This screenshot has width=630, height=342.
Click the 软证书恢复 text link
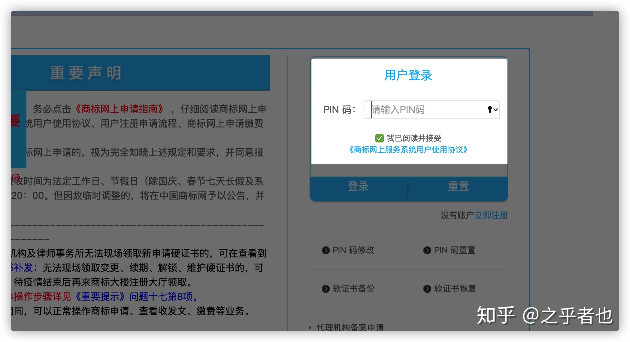click(455, 289)
